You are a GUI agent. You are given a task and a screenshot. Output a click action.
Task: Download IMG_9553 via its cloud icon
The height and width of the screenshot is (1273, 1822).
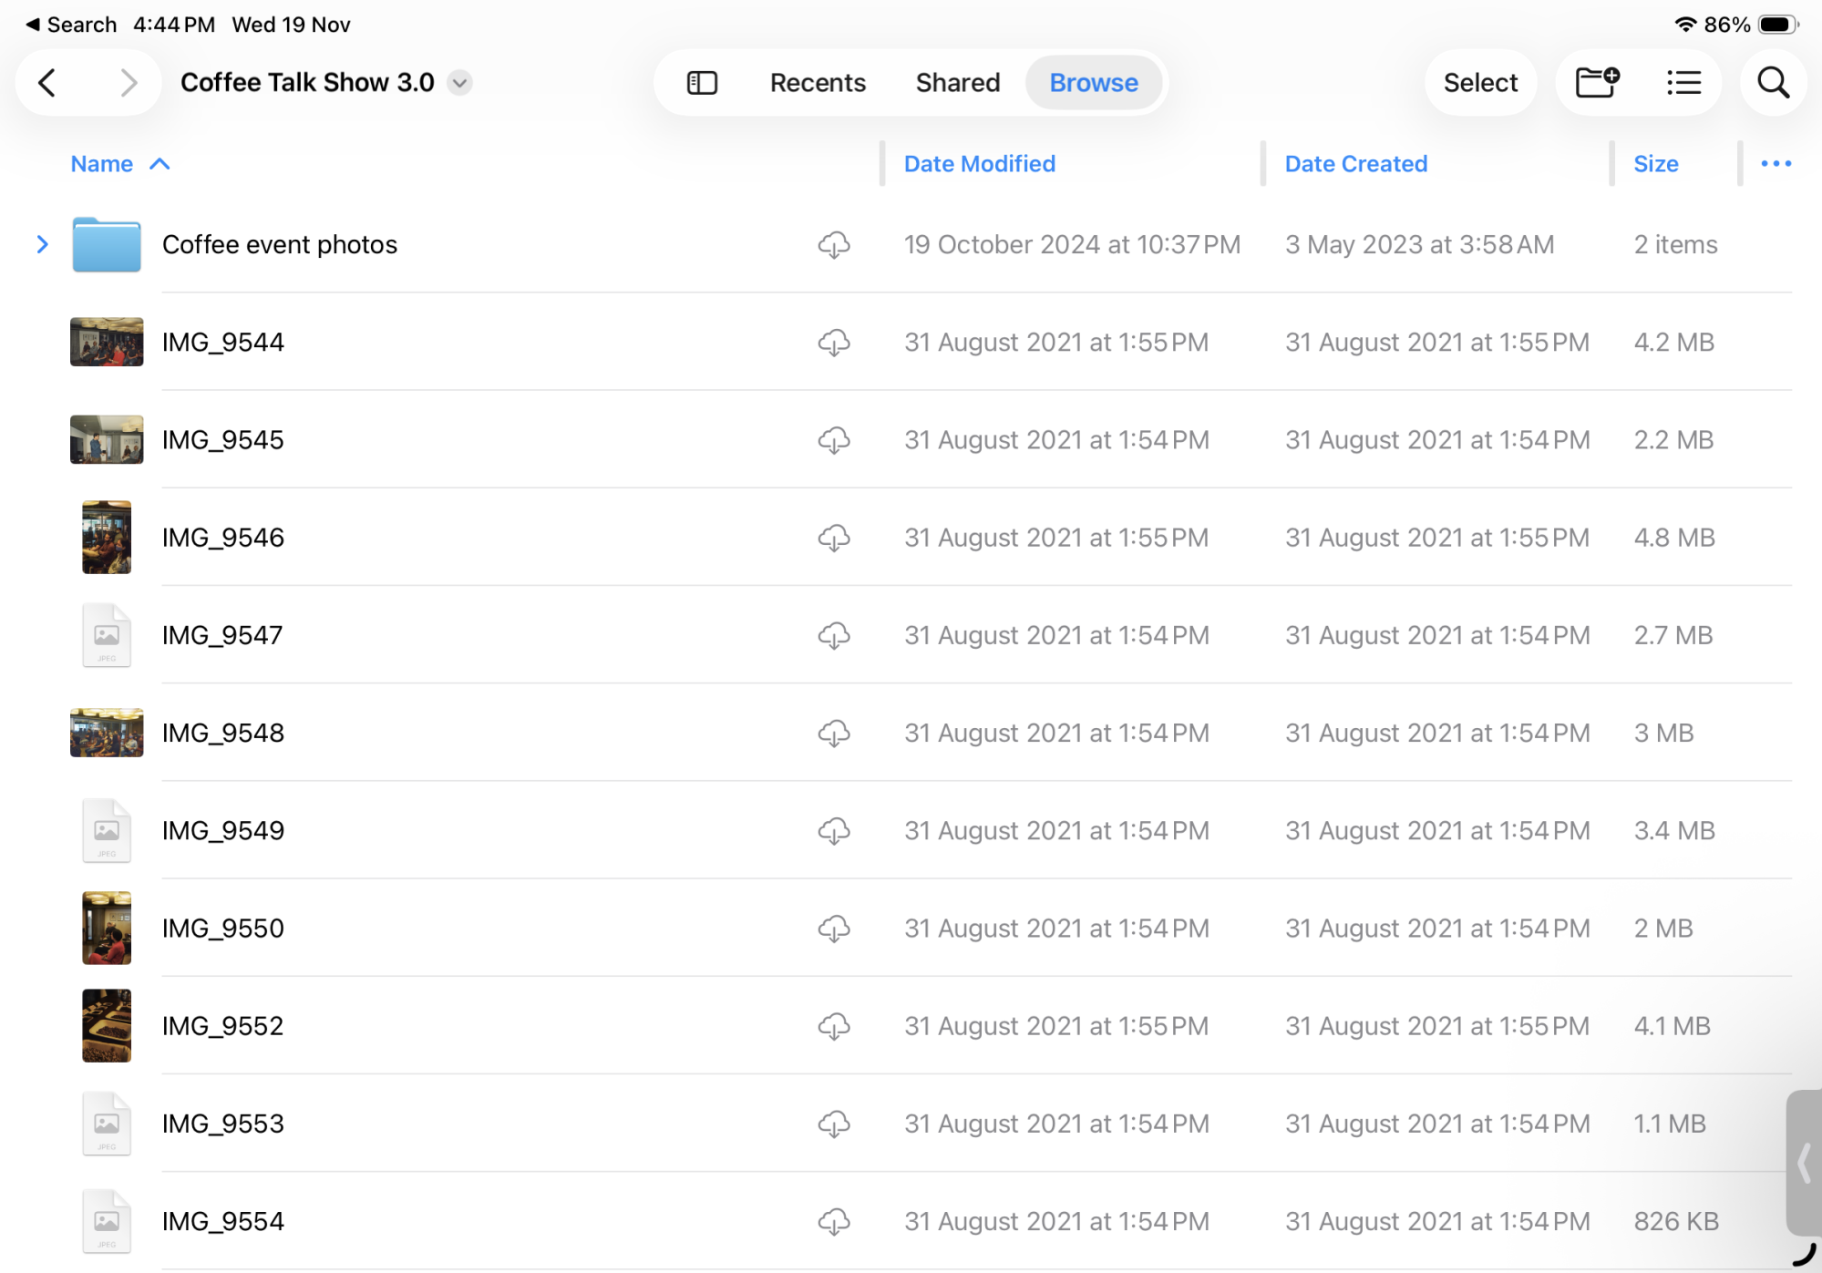[x=834, y=1124]
